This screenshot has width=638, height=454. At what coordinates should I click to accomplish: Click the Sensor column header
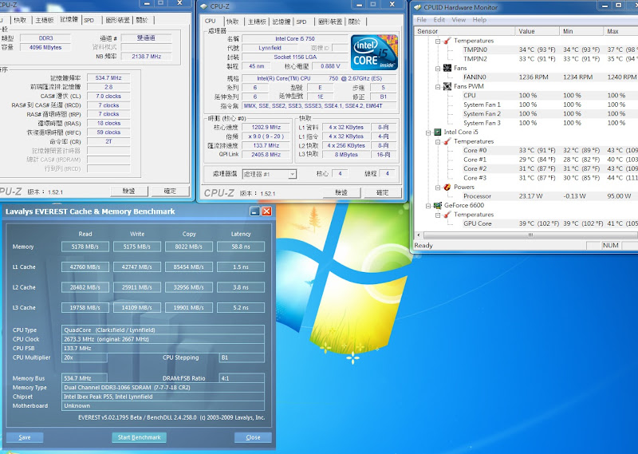coord(464,31)
